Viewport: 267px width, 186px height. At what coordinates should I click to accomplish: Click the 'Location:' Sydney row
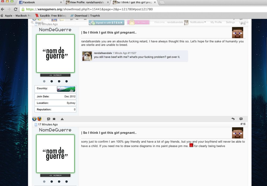click(x=55, y=103)
